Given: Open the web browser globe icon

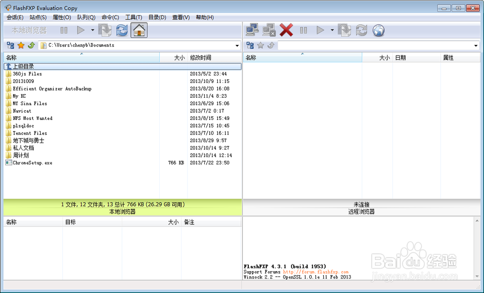Looking at the screenshot, I should (378, 30).
